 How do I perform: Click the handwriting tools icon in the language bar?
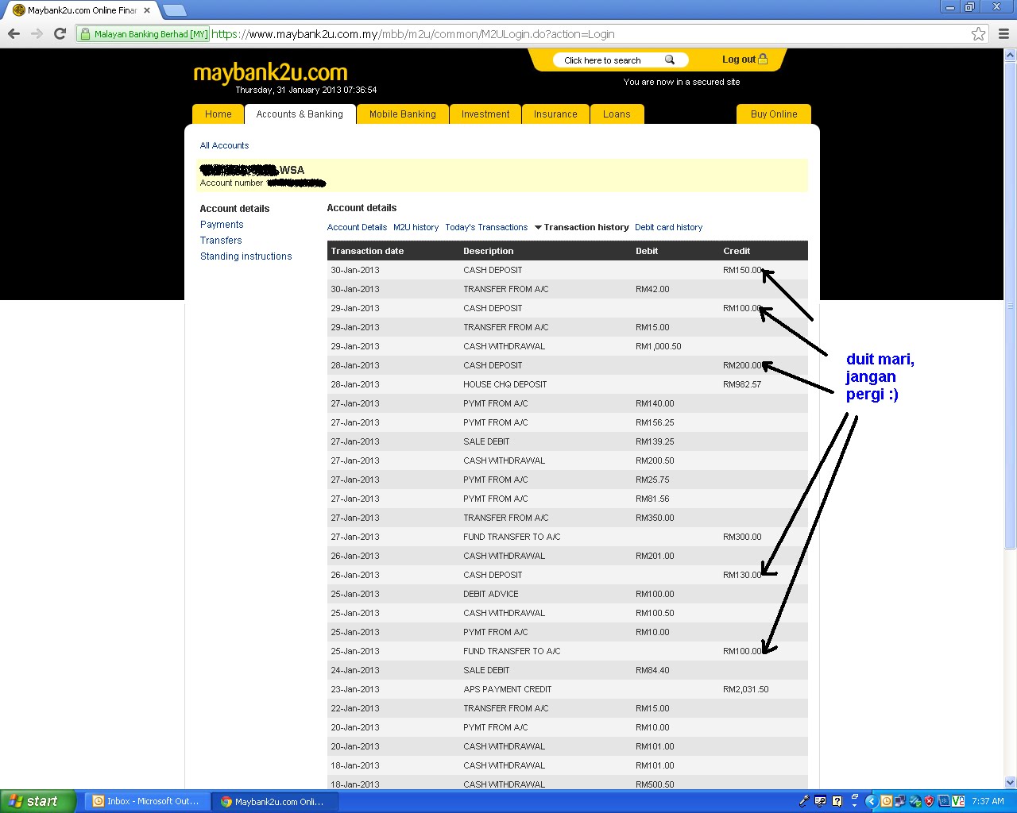coord(820,801)
